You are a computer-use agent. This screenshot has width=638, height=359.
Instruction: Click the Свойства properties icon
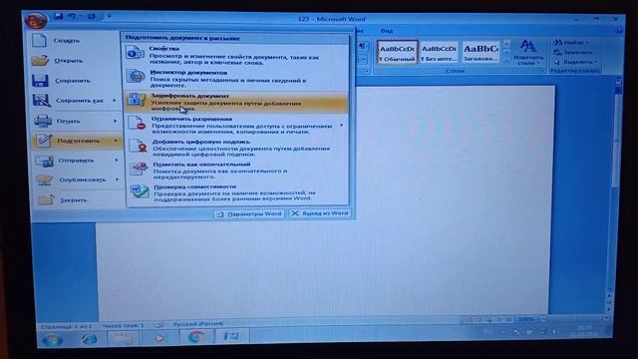coord(135,53)
